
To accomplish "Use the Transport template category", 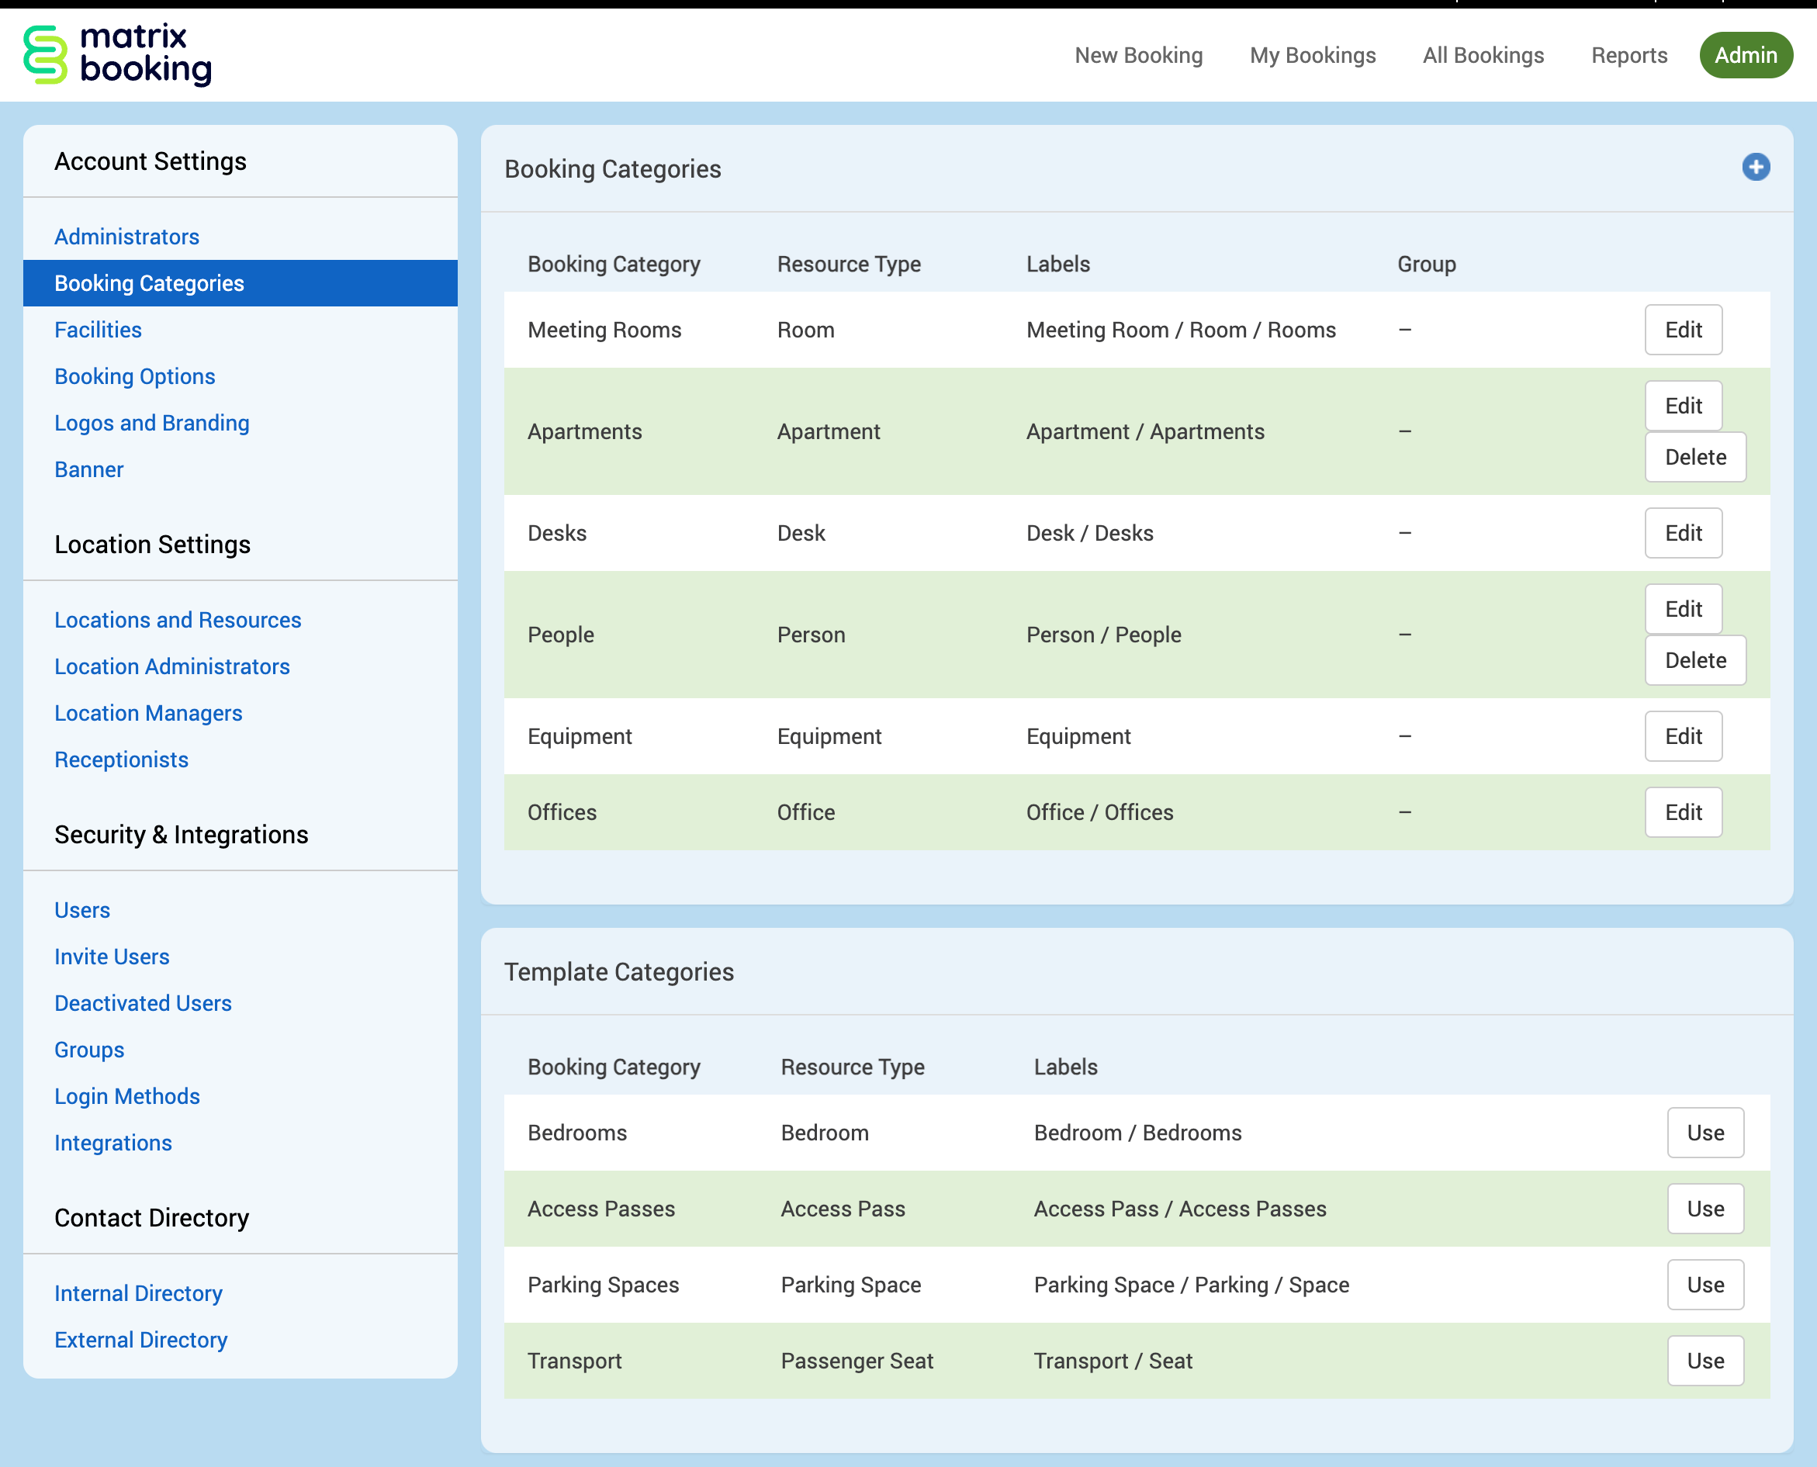I will click(1705, 1361).
